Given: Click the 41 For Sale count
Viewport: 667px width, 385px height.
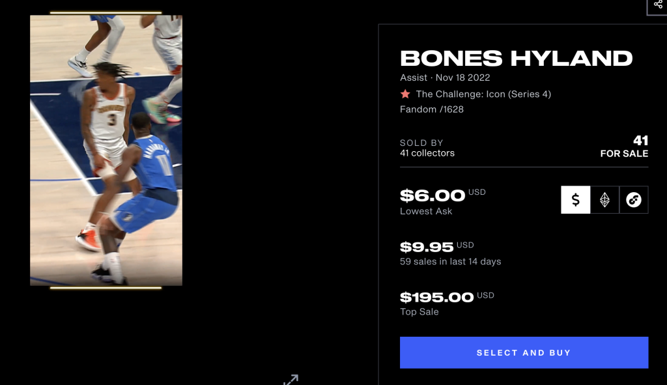Looking at the screenshot, I should click(624, 147).
